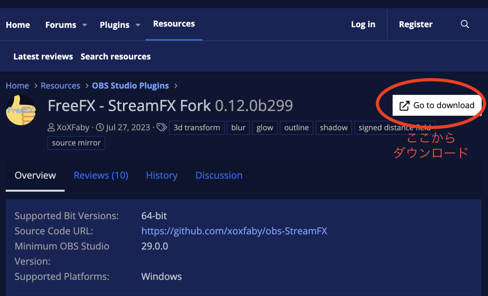Click the FreeFX thumbs-up avatar
The image size is (488, 296).
tap(21, 110)
